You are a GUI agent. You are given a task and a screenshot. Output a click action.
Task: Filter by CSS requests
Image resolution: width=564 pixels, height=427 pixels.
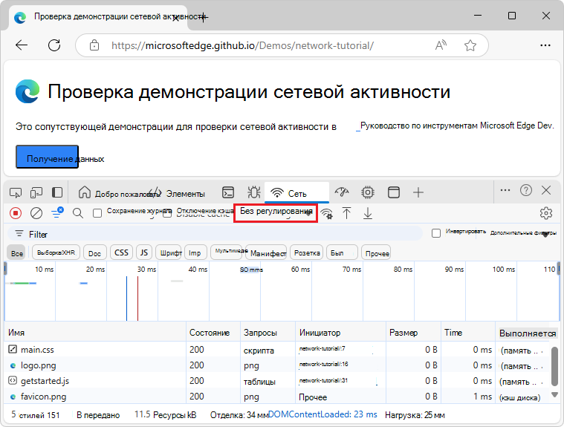(121, 252)
